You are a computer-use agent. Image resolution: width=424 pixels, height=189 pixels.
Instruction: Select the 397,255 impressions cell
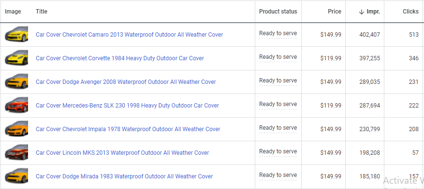tap(370, 58)
